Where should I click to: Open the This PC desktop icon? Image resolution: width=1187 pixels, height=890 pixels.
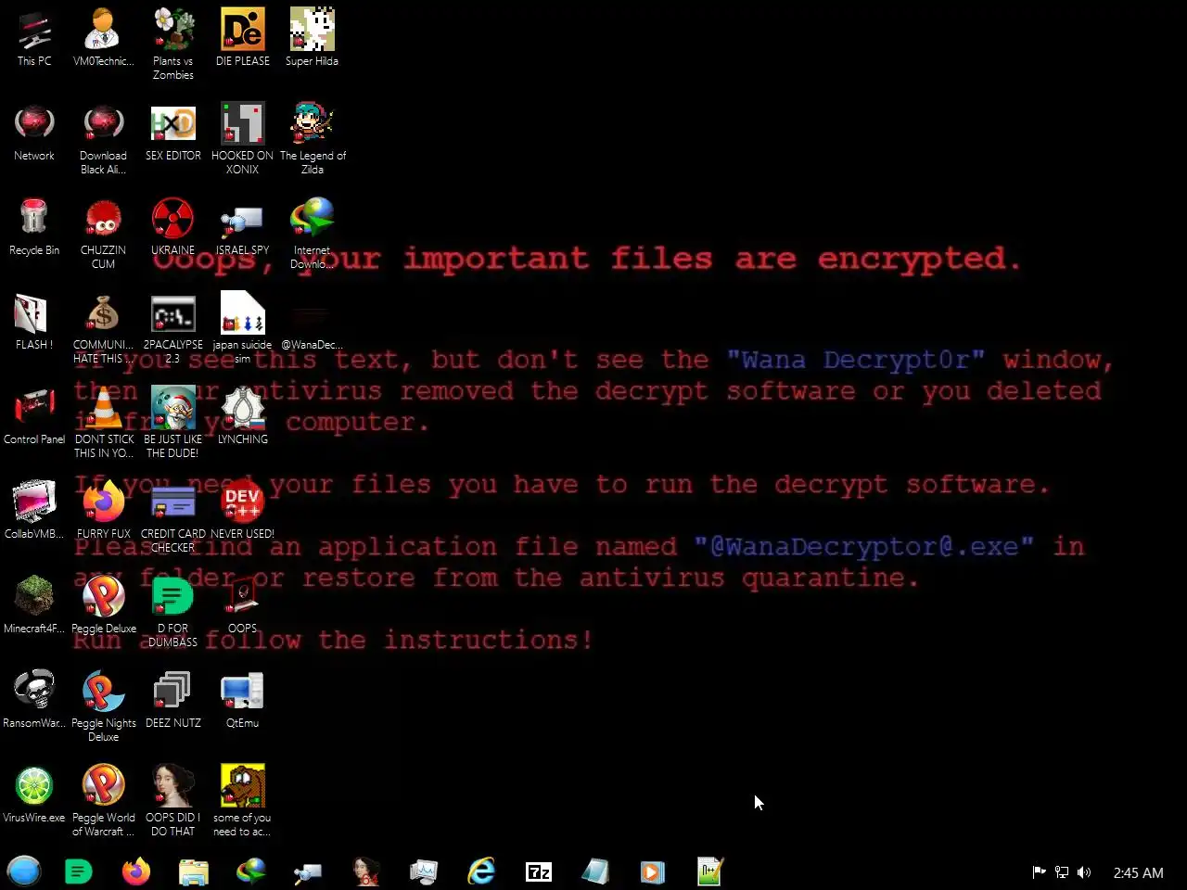click(34, 37)
